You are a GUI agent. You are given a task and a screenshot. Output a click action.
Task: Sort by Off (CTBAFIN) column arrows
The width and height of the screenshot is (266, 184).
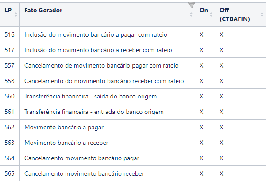click(262, 15)
